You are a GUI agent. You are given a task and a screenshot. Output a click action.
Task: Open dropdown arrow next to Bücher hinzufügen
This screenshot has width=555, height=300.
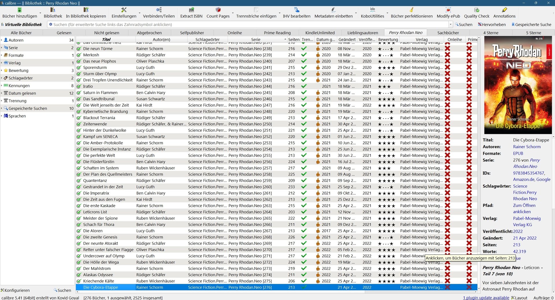(40, 13)
